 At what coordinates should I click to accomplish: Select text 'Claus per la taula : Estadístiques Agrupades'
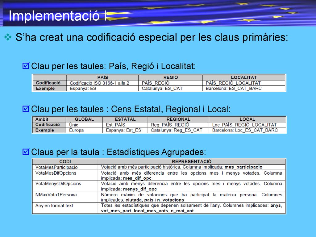(118, 152)
